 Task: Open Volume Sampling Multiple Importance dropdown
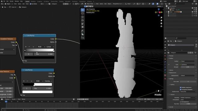[188, 98]
